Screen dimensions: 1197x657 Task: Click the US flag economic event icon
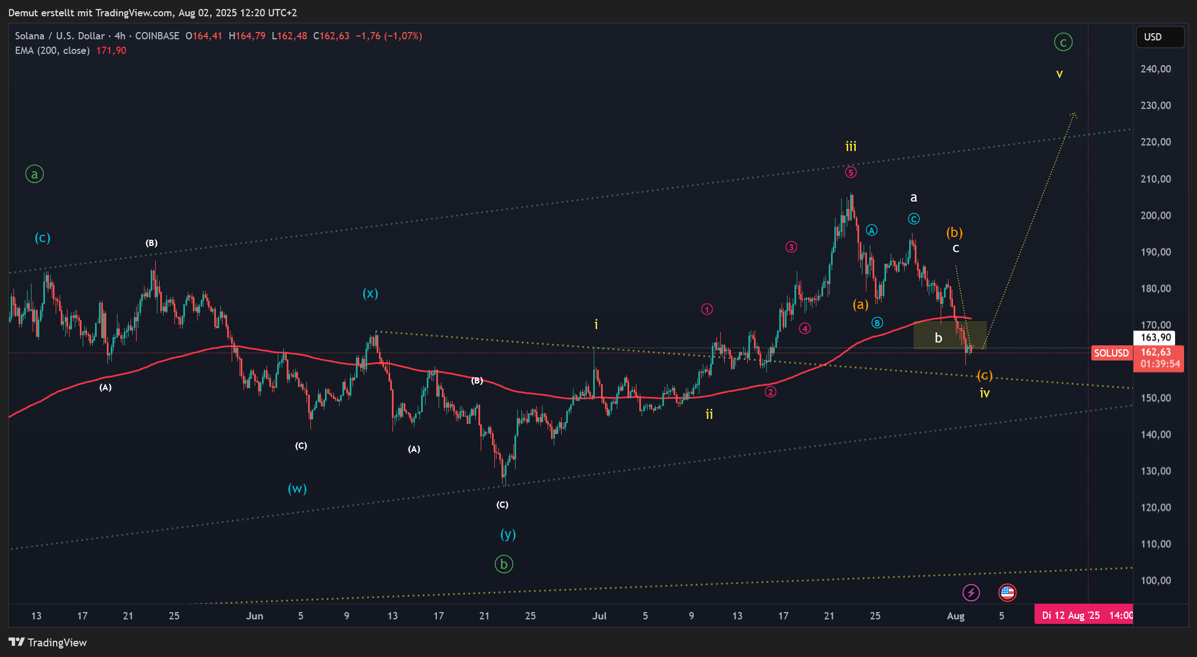[x=1007, y=592]
